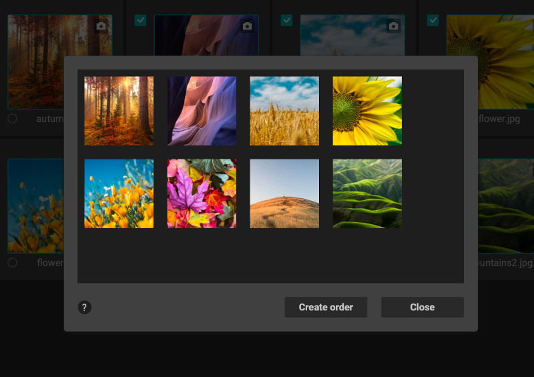Uncheck the checkbox beside background canyon image
534x377 pixels.
point(141,21)
